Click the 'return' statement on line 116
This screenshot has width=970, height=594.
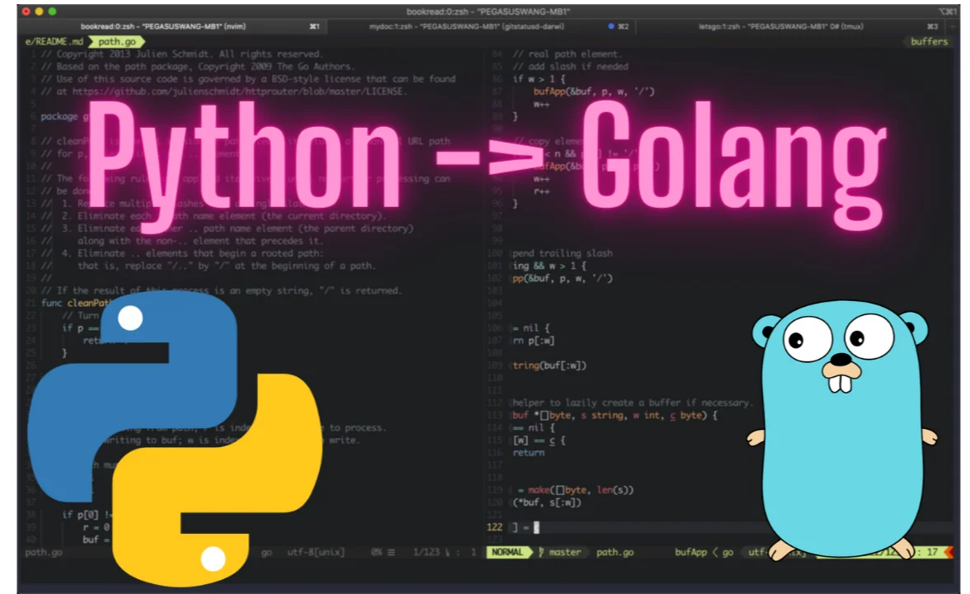coord(528,452)
